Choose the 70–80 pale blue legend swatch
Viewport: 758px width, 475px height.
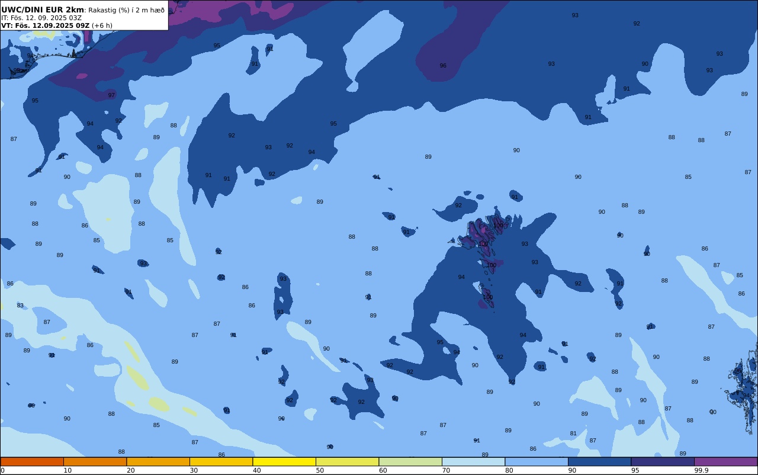(x=473, y=461)
